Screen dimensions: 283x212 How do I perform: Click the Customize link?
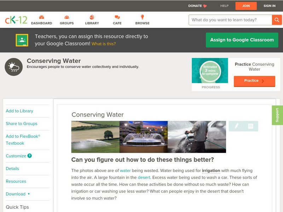click(16, 156)
